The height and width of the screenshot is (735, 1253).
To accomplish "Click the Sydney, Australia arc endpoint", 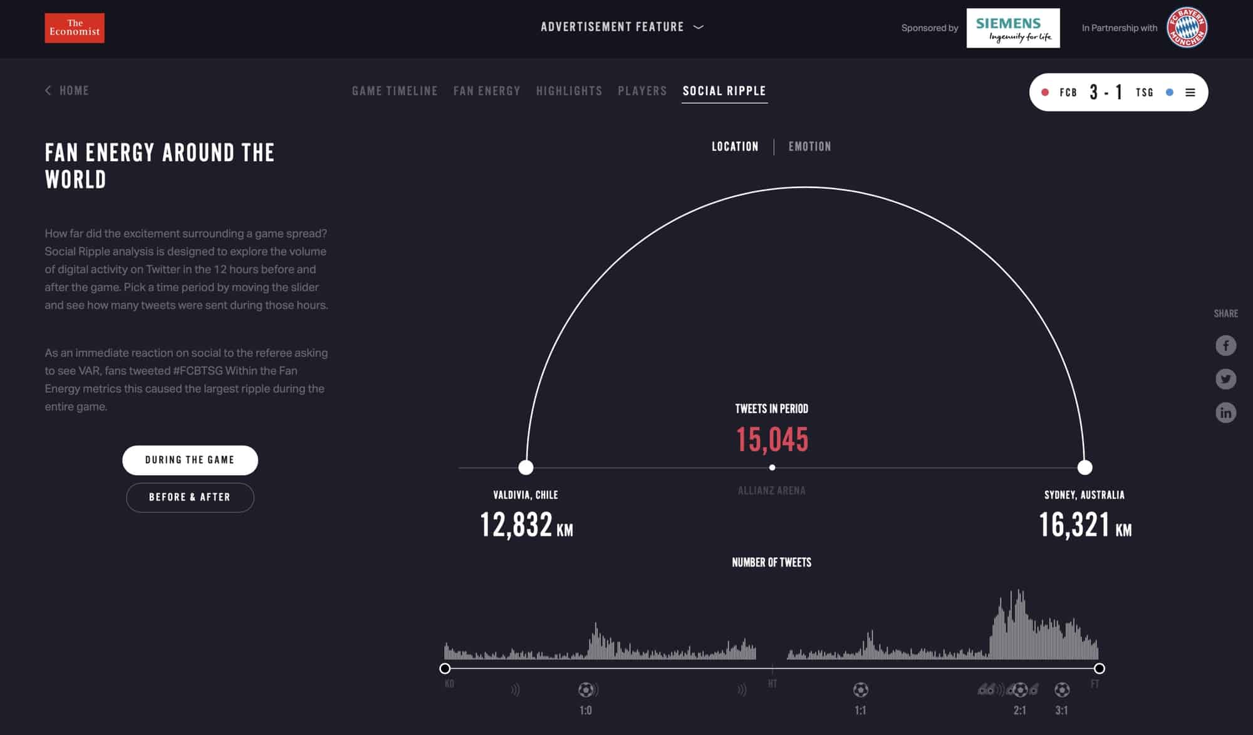I will pos(1084,467).
